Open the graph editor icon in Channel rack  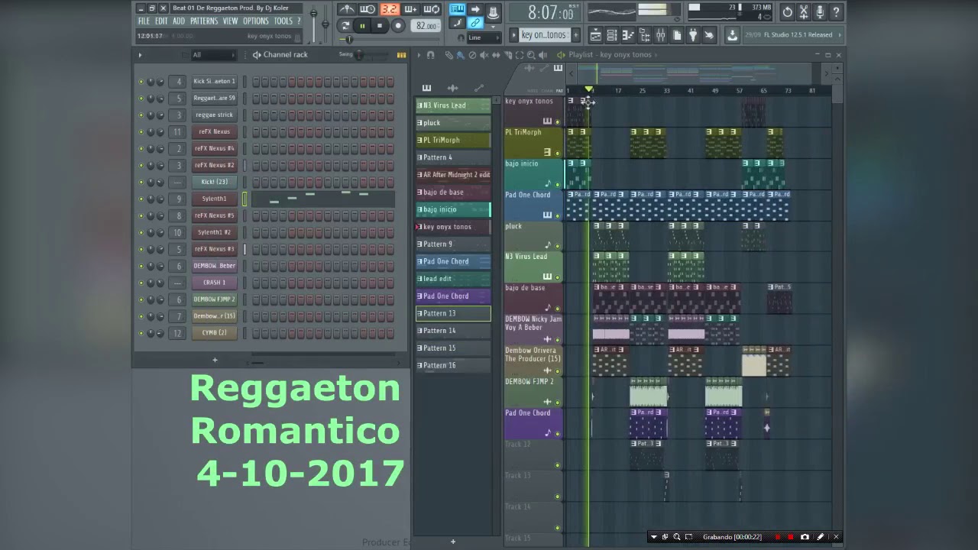[x=401, y=55]
